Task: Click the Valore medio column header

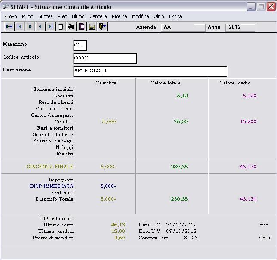Action: (235, 83)
